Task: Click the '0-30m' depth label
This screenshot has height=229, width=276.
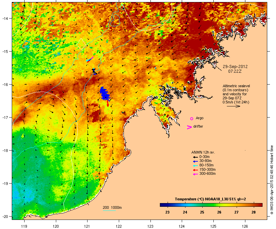Action: (x=204, y=157)
